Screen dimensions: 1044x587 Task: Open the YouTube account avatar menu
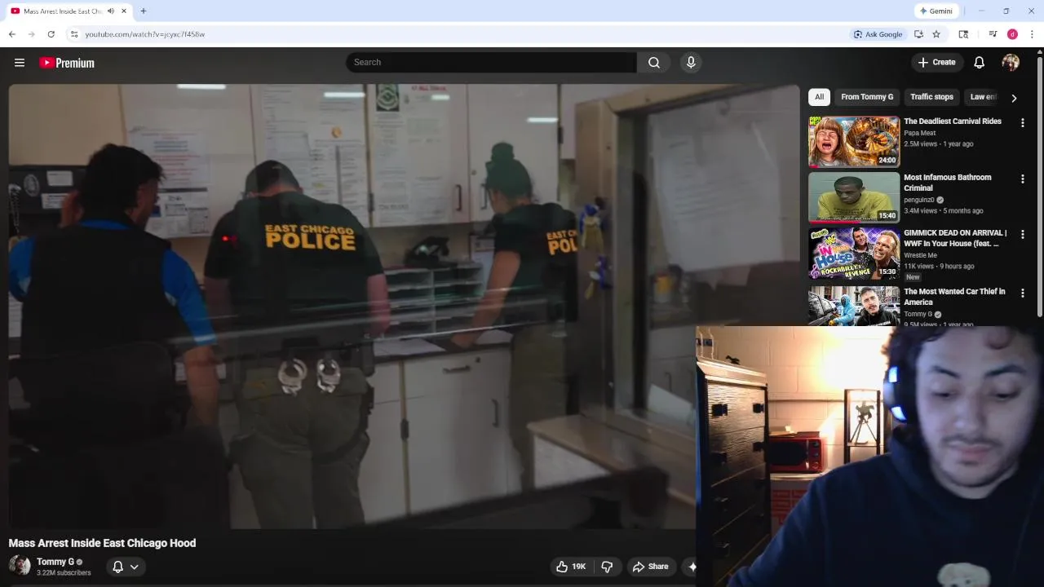tap(1011, 63)
